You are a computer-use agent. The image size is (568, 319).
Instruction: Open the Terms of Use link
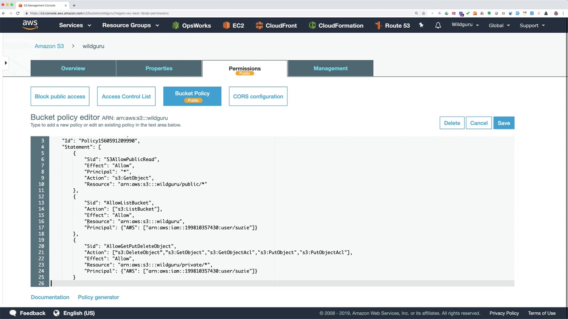pyautogui.click(x=542, y=313)
